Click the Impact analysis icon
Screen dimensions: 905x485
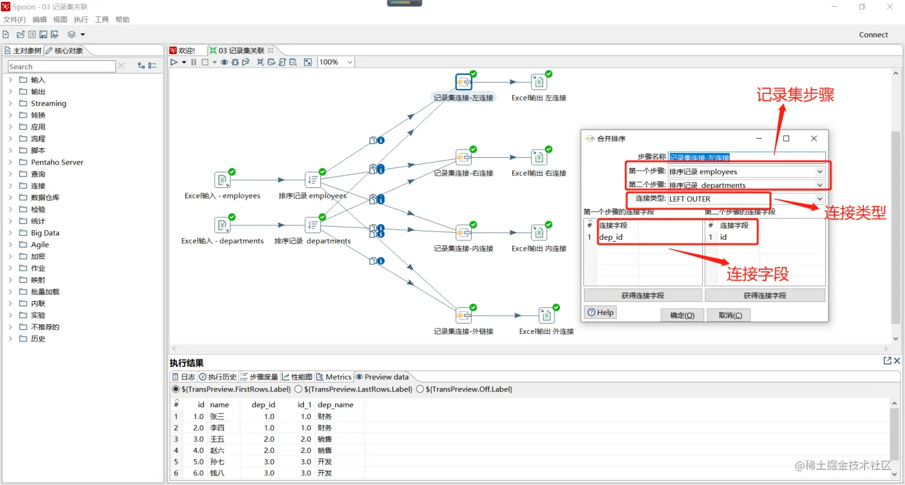[x=271, y=62]
